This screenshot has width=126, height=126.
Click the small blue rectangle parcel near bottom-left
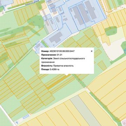(x=26, y=117)
